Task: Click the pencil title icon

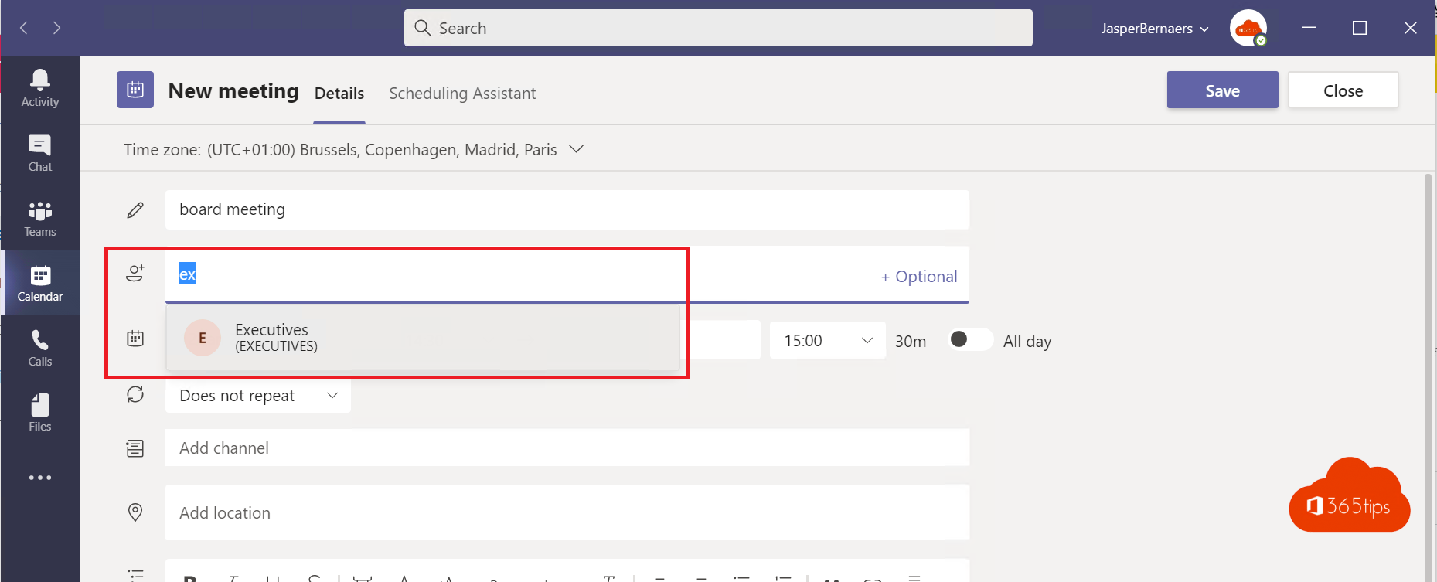Action: click(x=135, y=210)
